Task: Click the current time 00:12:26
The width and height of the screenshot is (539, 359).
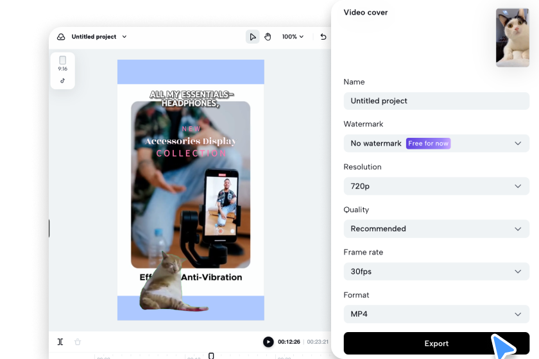Action: pyautogui.click(x=289, y=342)
